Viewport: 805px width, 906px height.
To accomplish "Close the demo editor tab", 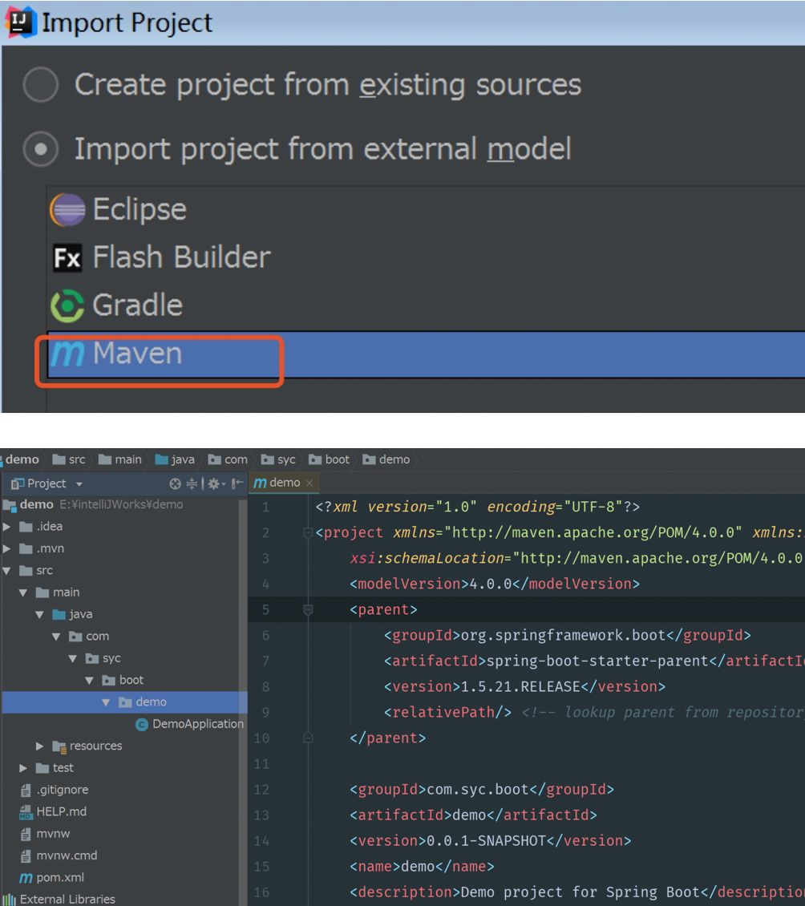I will 309,483.
